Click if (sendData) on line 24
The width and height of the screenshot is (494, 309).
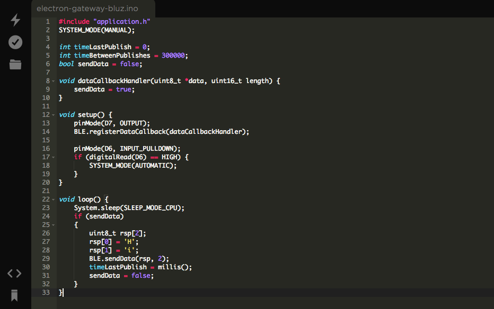click(99, 216)
